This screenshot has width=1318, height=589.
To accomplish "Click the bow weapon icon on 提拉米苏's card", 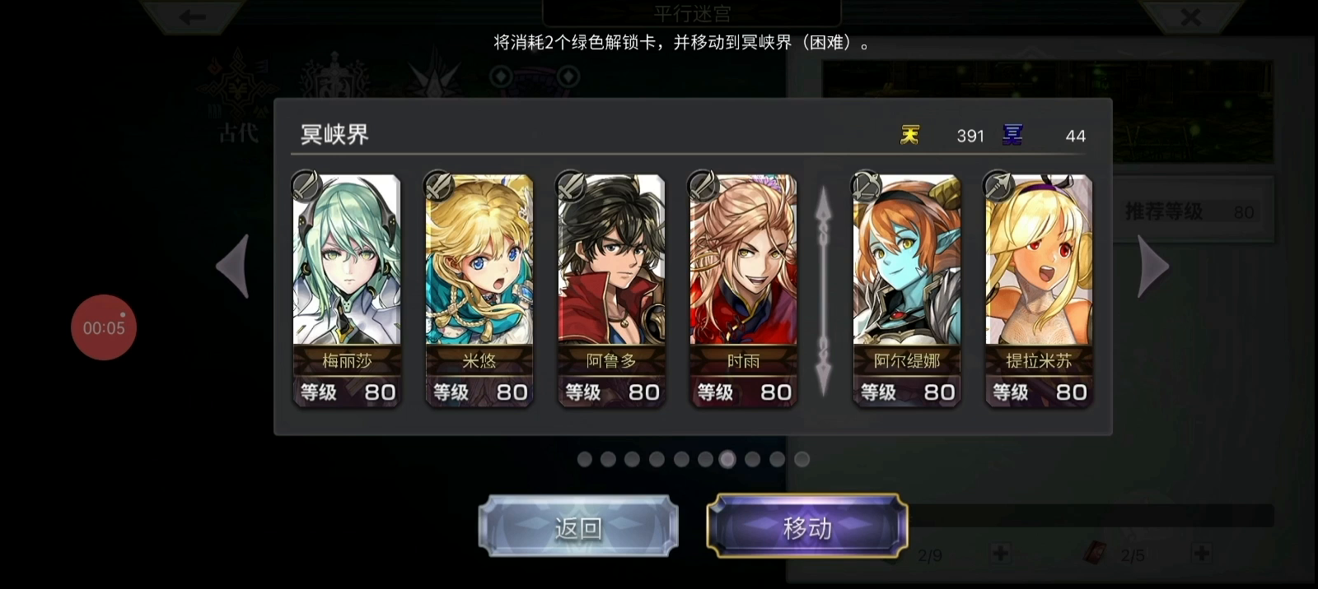I will click(x=998, y=186).
